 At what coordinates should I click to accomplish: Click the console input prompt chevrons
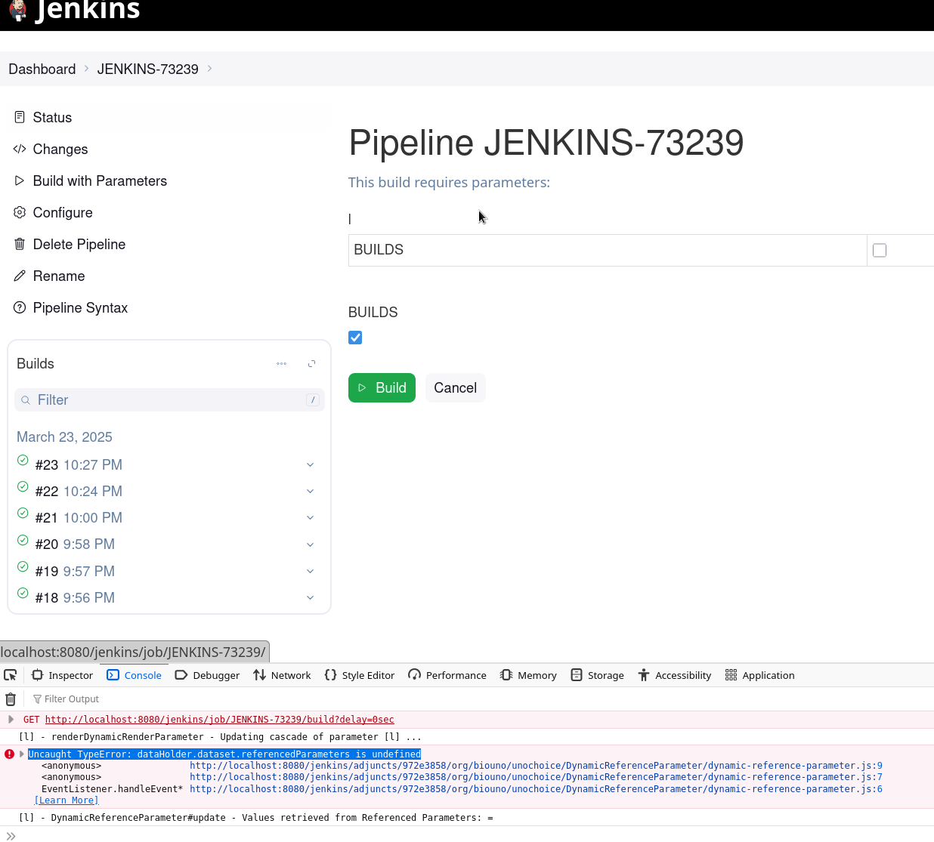(x=11, y=836)
